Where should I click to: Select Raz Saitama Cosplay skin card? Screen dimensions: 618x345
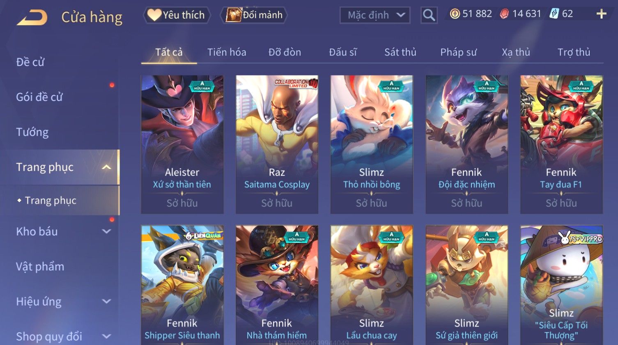tap(277, 144)
